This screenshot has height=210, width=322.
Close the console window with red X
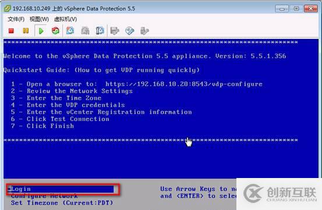(x=311, y=9)
